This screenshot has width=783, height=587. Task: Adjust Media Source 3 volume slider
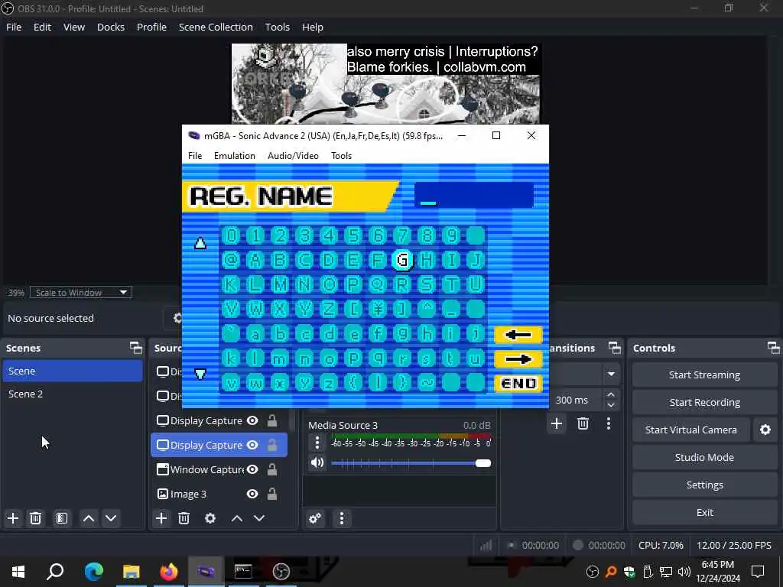point(411,463)
